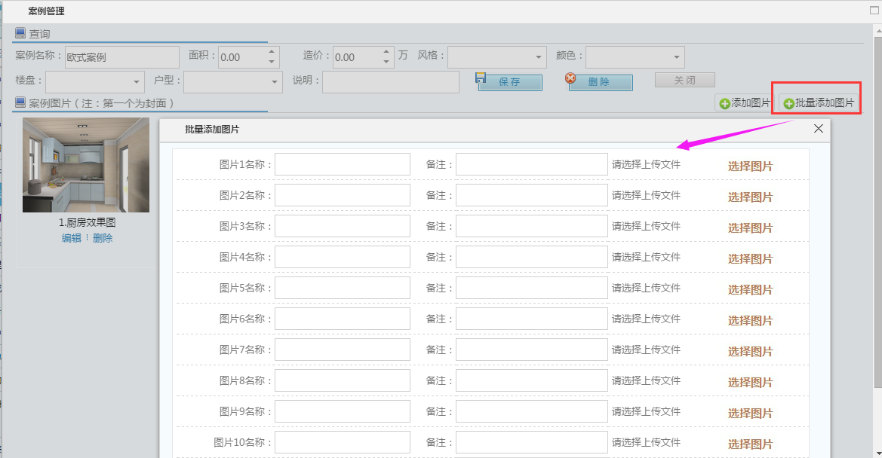Image resolution: width=882 pixels, height=458 pixels.
Task: Choose image file for picture 1
Action: 750,166
